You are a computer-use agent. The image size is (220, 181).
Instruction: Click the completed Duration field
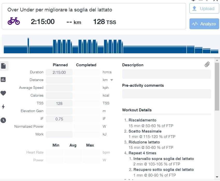coord(87,73)
